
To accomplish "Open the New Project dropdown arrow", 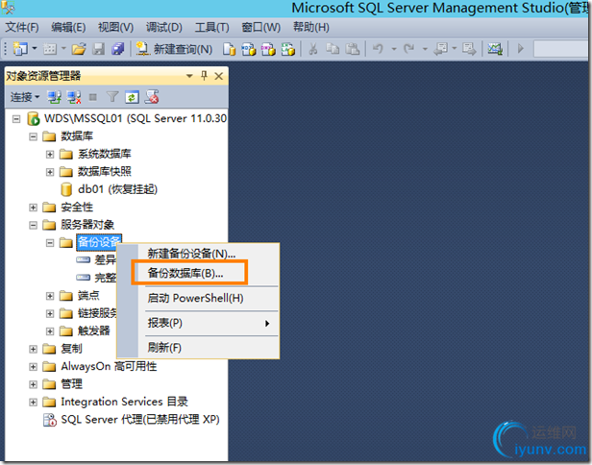I will pyautogui.click(x=35, y=49).
